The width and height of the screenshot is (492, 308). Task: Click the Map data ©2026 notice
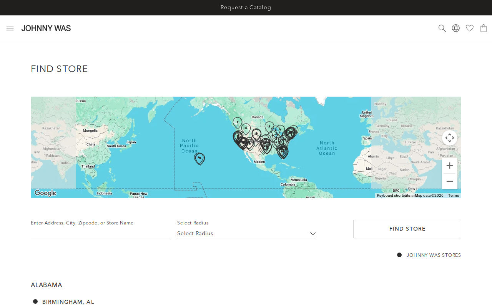point(429,196)
